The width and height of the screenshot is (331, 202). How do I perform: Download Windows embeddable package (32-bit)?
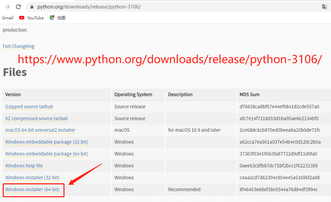[x=47, y=142]
